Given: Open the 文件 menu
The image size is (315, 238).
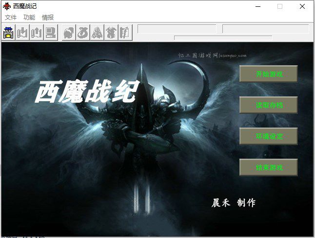Looking at the screenshot, I should coord(10,18).
